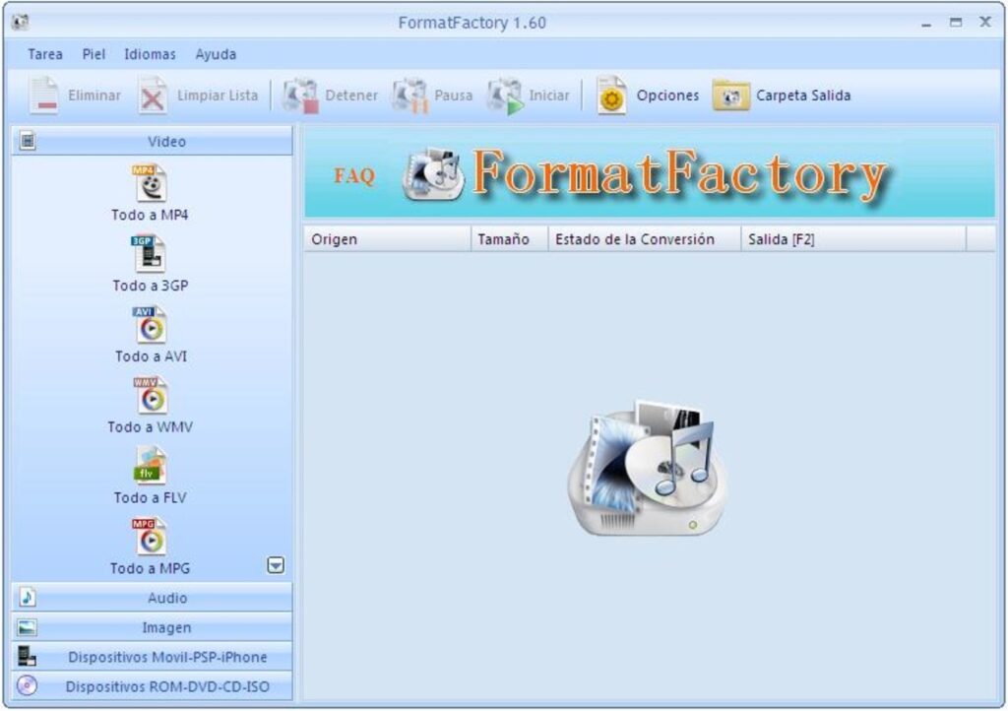Screen dimensions: 1008x711
Task: Open the Tarea menu
Action: coord(45,54)
